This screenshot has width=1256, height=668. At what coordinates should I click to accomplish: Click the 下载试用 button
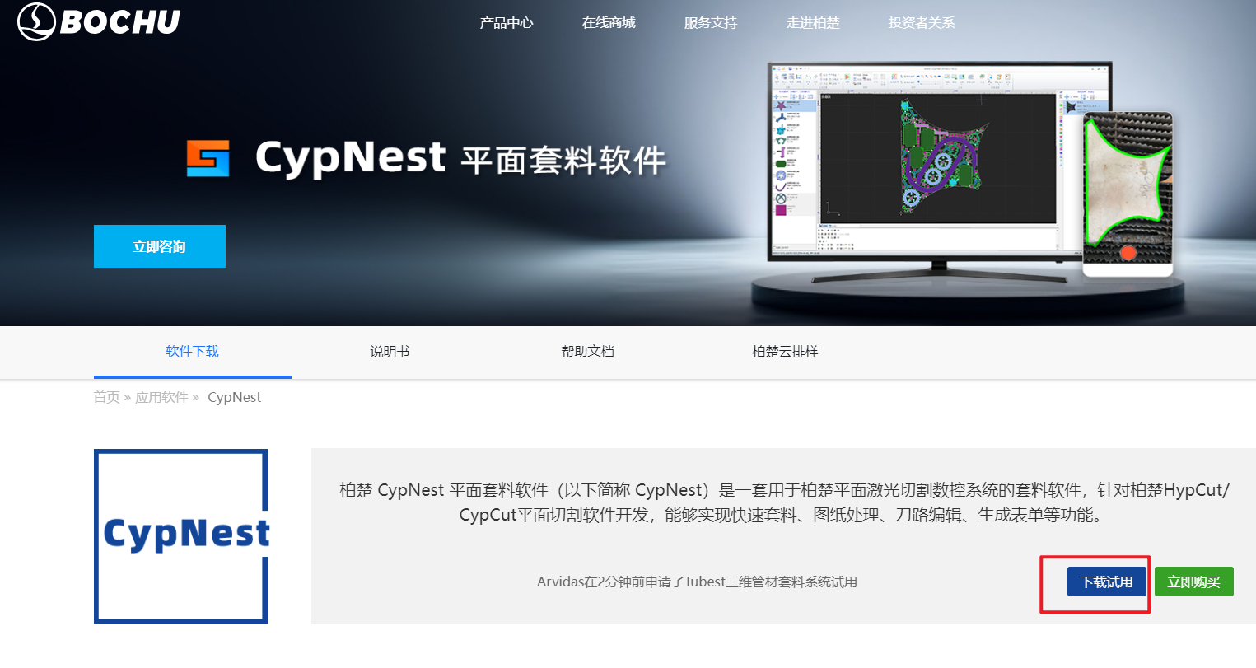coord(1107,582)
